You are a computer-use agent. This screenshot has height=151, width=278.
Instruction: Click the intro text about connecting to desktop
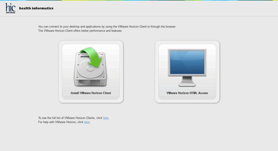(107, 26)
